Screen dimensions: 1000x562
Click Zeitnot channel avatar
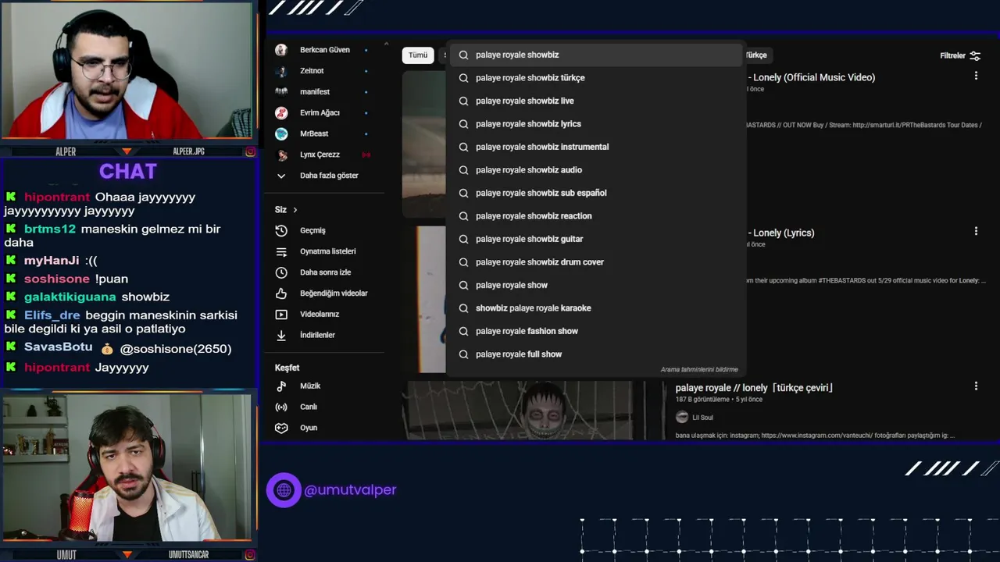coord(281,71)
